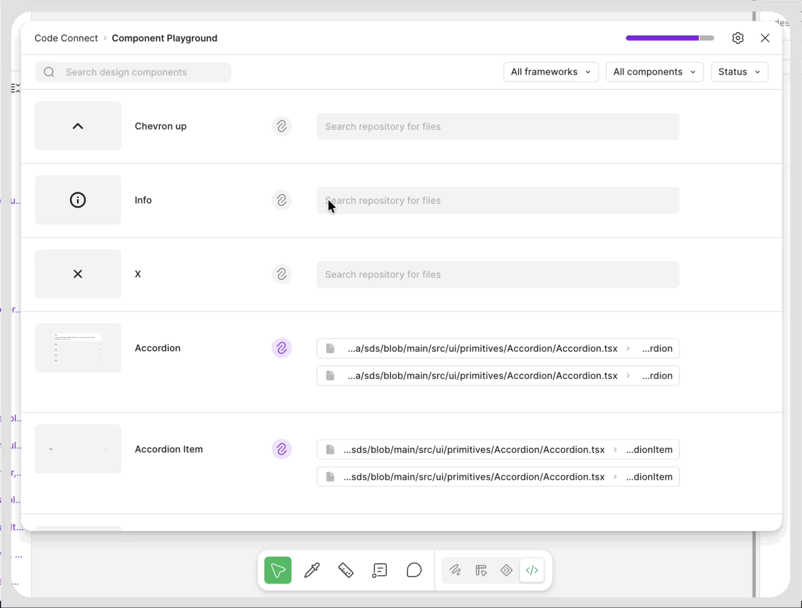Open first Accordion.tsx mapping for Accordion

pyautogui.click(x=498, y=348)
